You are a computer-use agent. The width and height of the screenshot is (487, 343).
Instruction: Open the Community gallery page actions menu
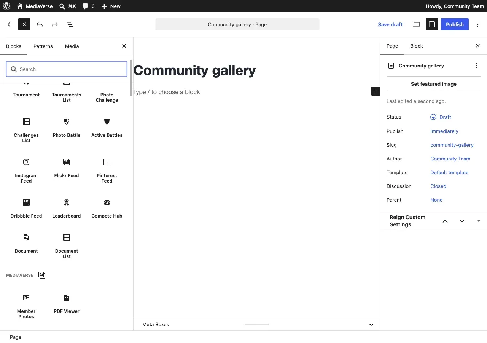pyautogui.click(x=476, y=66)
